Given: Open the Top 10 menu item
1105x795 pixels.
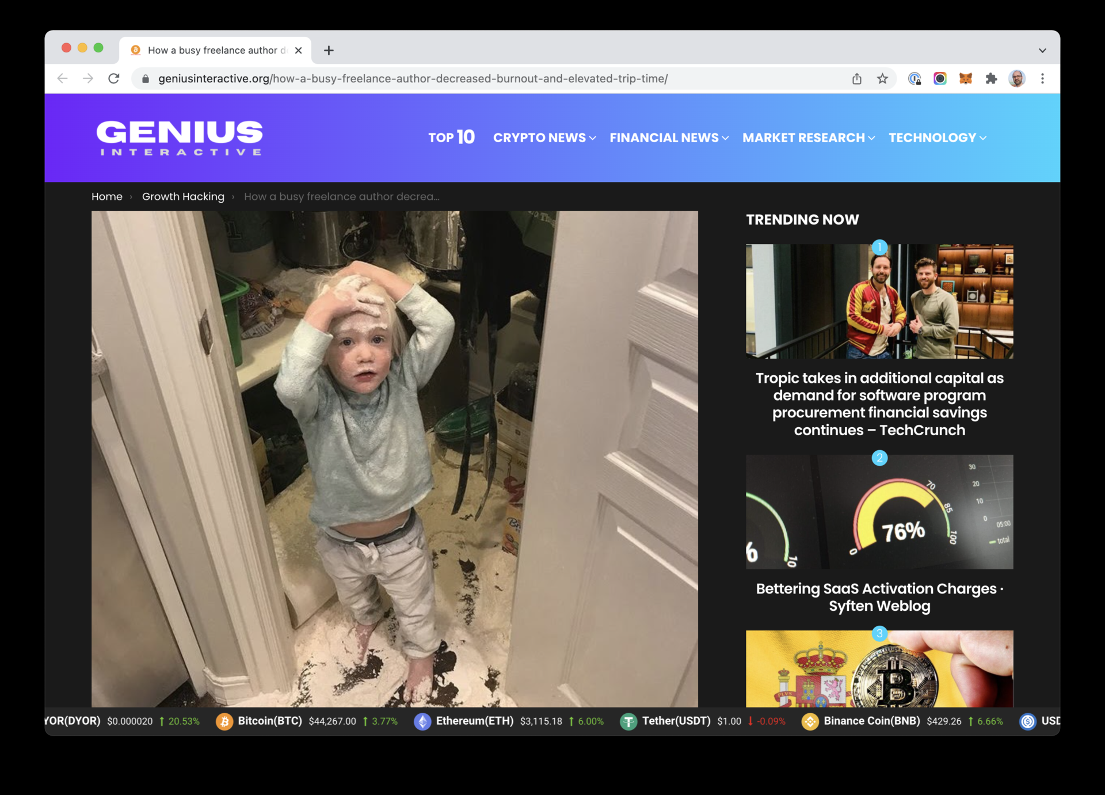Looking at the screenshot, I should [x=451, y=138].
